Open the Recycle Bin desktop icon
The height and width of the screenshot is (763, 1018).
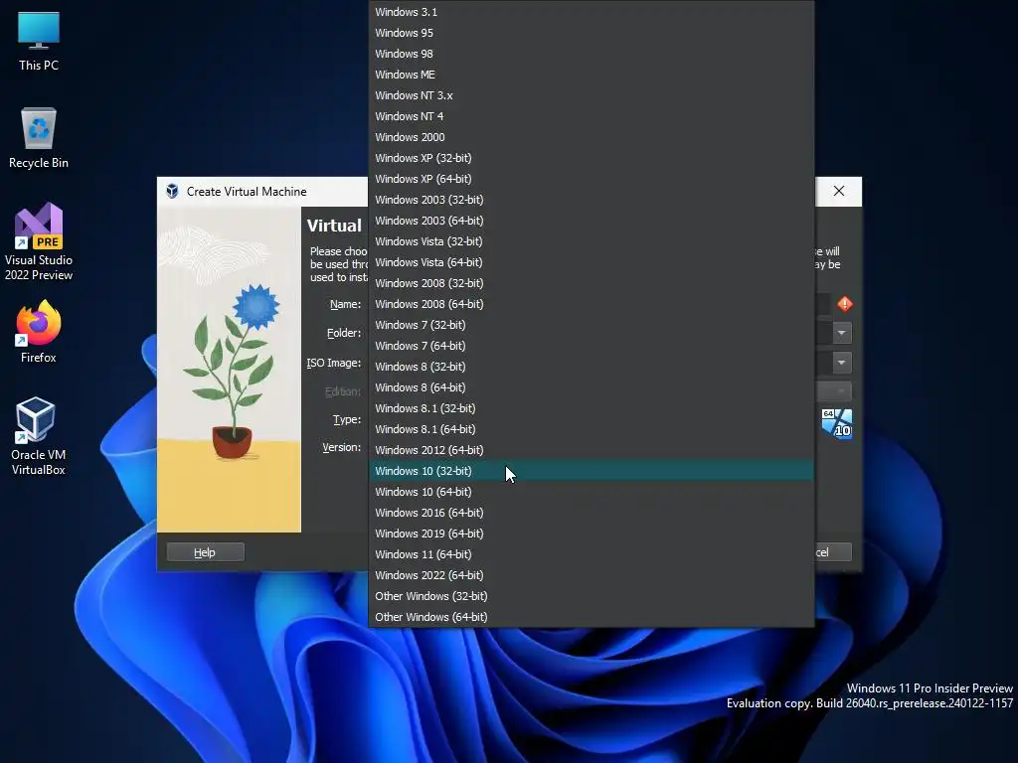click(x=39, y=138)
